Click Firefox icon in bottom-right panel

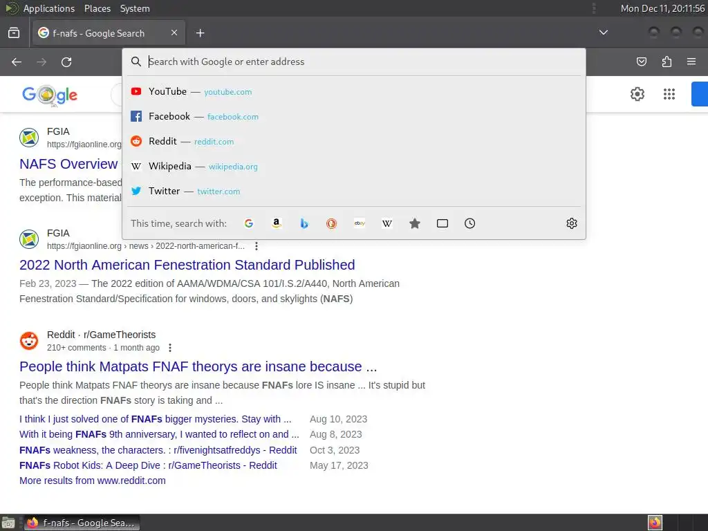[x=655, y=523]
